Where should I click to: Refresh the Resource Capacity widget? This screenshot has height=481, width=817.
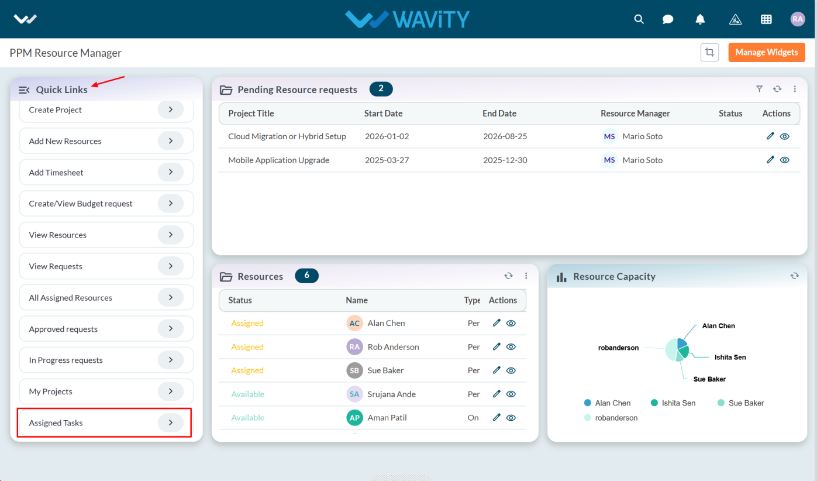click(x=794, y=276)
